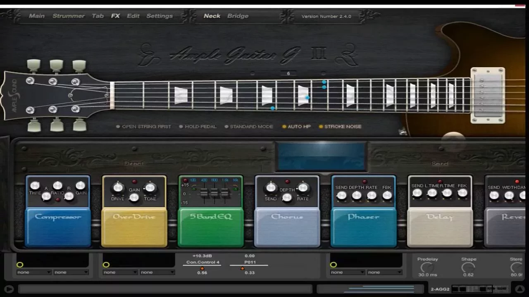Adjust the Con.Control 4 value slider (0.56)

pos(202,268)
